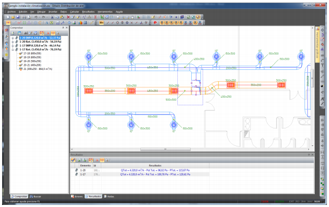Click the Print icon in the top toolbar
Viewport: 329px width, 207px height.
tap(24, 17)
